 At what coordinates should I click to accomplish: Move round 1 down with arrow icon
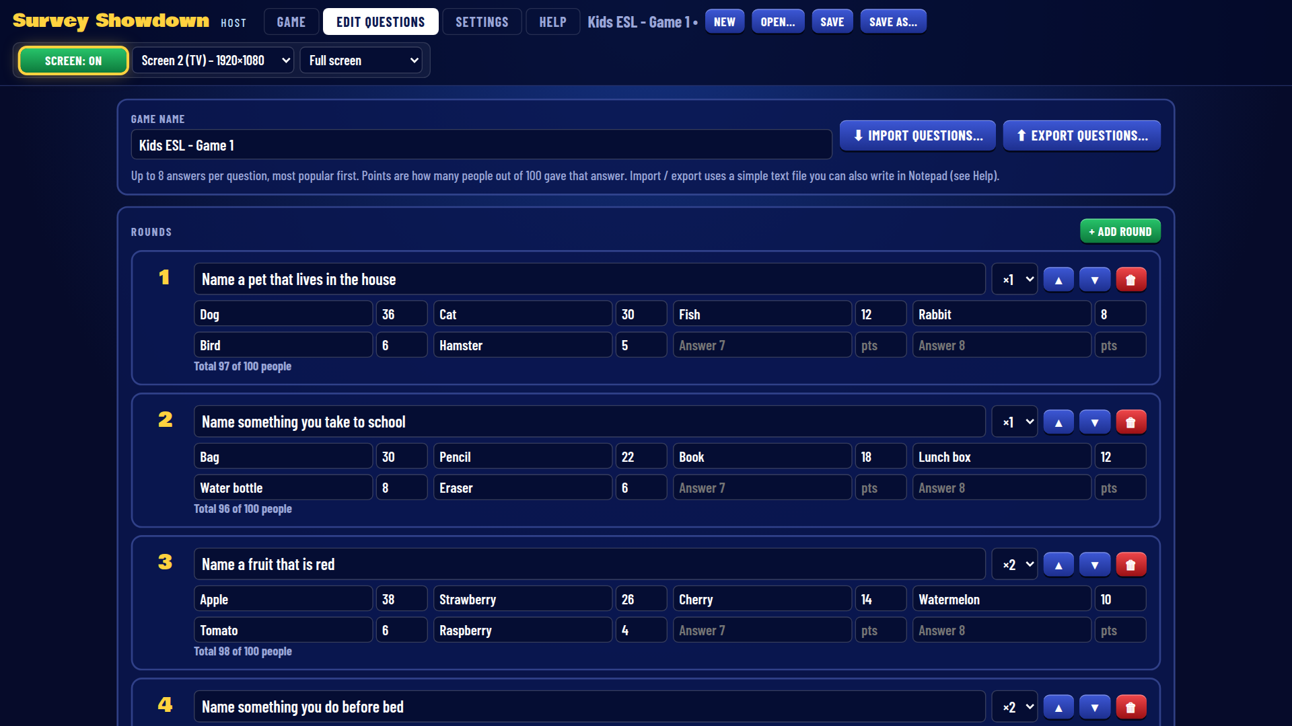(1095, 280)
